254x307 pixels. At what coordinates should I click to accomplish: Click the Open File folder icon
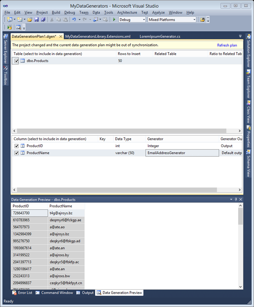point(30,20)
